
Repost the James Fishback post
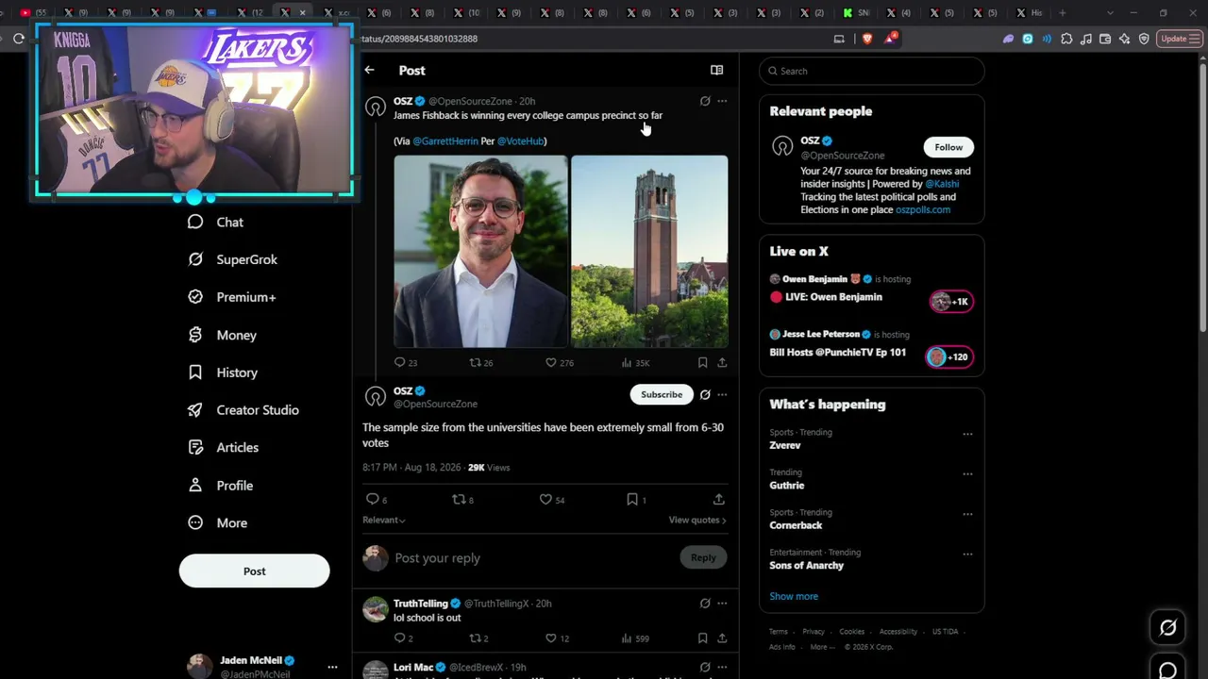(476, 362)
